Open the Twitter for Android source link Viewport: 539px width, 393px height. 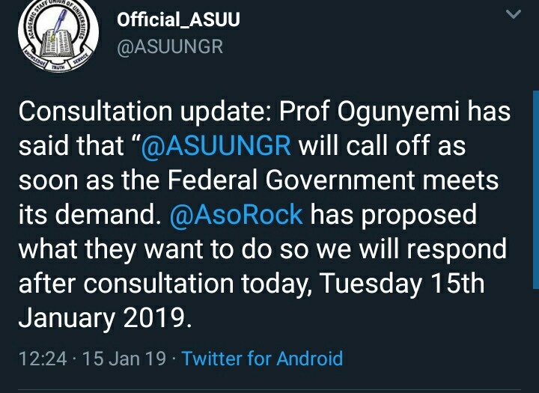(262, 359)
